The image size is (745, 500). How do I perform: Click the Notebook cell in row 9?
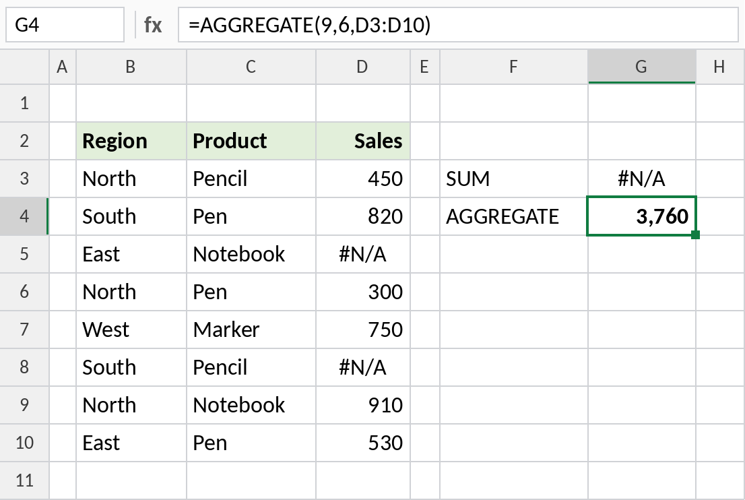[251, 405]
